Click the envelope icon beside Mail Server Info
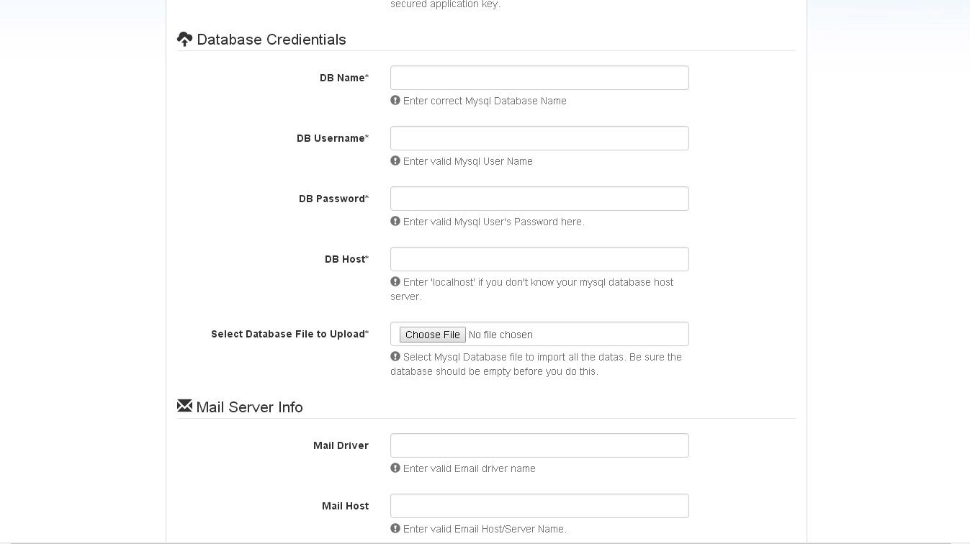The width and height of the screenshot is (970, 544). coord(185,407)
